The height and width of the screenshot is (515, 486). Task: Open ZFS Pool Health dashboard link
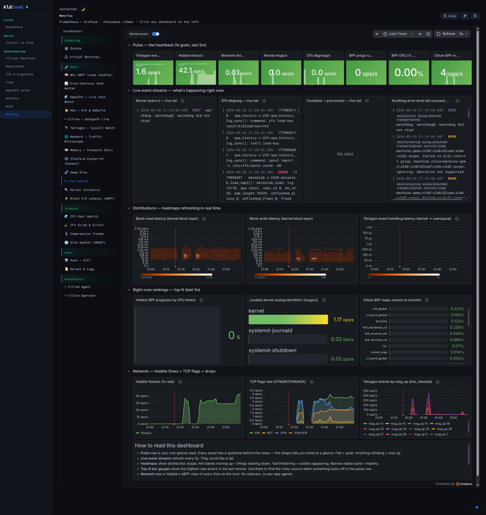coord(84,216)
